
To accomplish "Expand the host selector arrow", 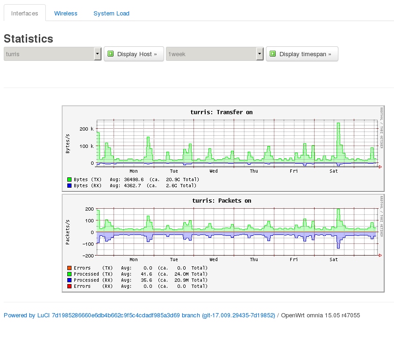I will coord(98,54).
